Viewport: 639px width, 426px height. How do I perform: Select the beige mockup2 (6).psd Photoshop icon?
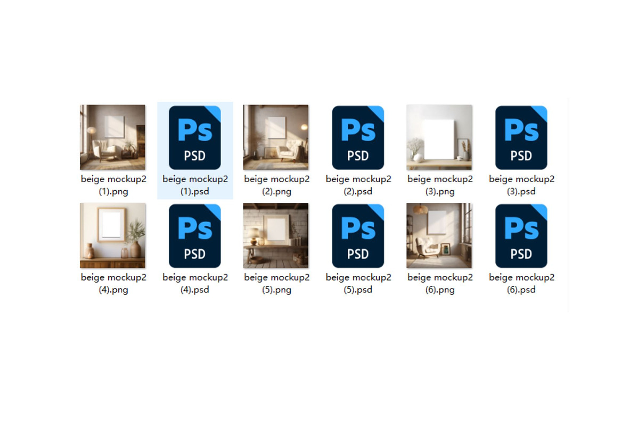[x=521, y=236]
